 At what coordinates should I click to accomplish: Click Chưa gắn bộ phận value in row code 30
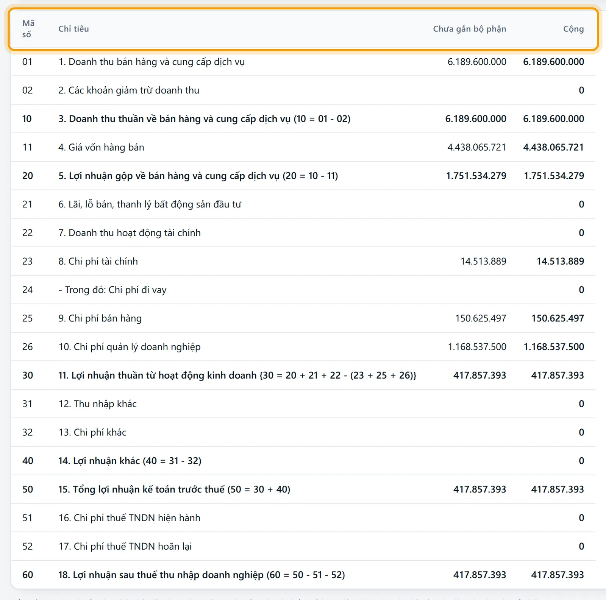[479, 376]
